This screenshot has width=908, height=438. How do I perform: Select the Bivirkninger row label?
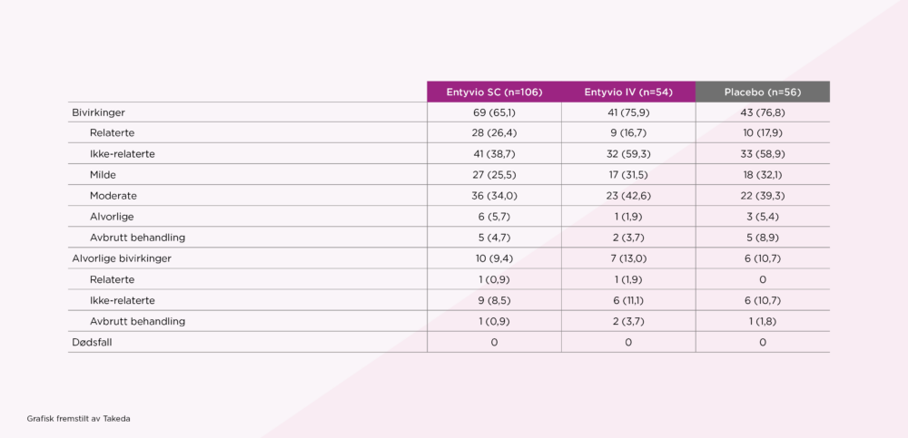click(x=98, y=112)
